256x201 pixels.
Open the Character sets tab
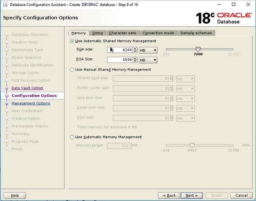(x=123, y=33)
